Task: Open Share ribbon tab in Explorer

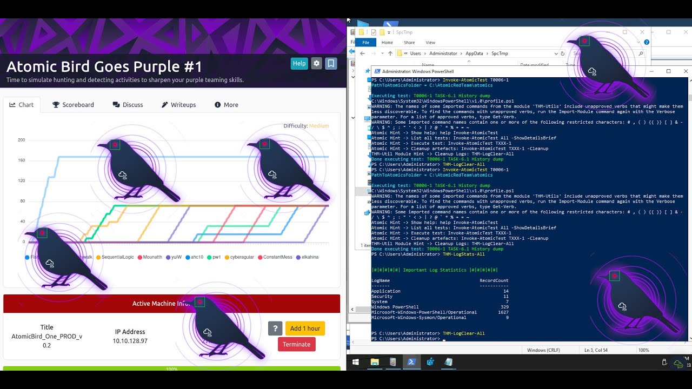Action: pos(409,42)
